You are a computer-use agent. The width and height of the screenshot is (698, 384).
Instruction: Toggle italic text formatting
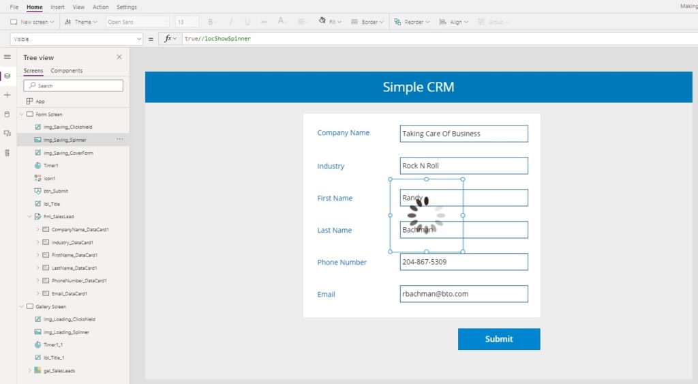click(x=230, y=22)
